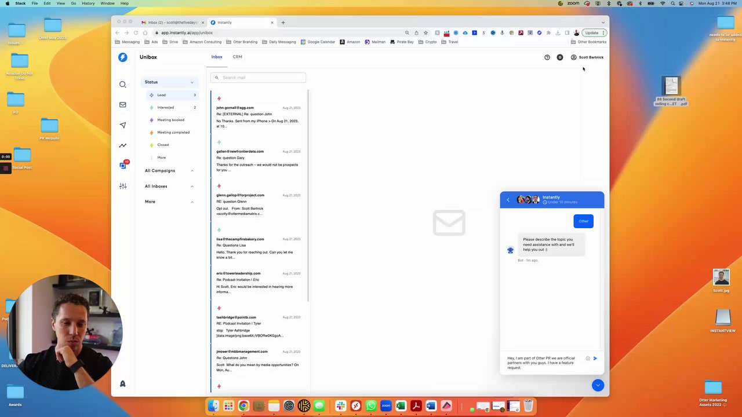This screenshot has height=417, width=742.
Task: Go back in the Instantly chat widget
Action: (508, 200)
